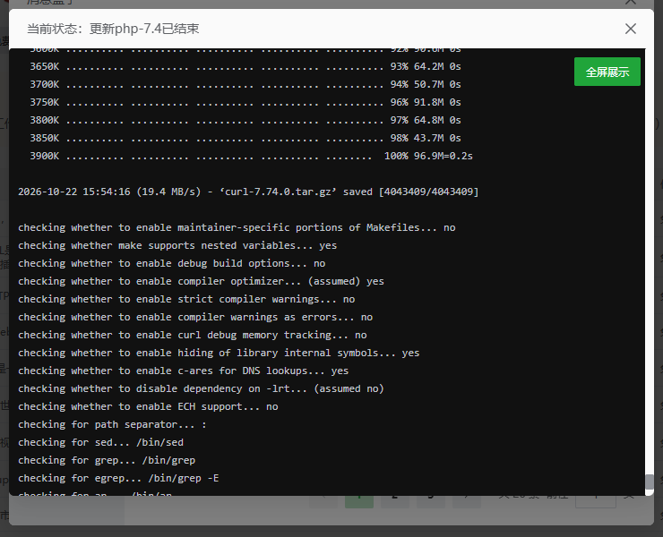Click the 3800K 97% download progress line
This screenshot has height=537, width=663.
pyautogui.click(x=245, y=120)
